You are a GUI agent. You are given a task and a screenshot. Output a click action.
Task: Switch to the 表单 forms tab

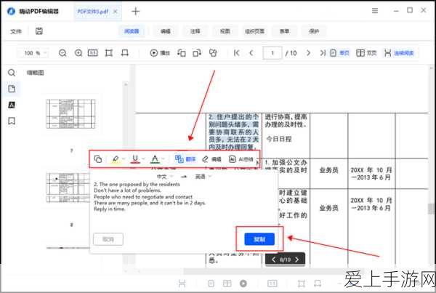click(284, 31)
